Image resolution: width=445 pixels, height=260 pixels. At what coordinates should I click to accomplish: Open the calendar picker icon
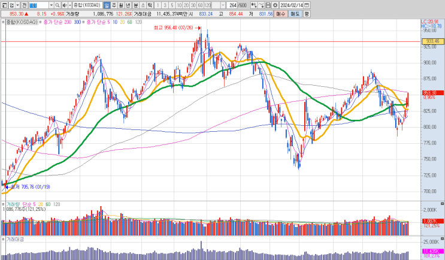pyautogui.click(x=307, y=5)
